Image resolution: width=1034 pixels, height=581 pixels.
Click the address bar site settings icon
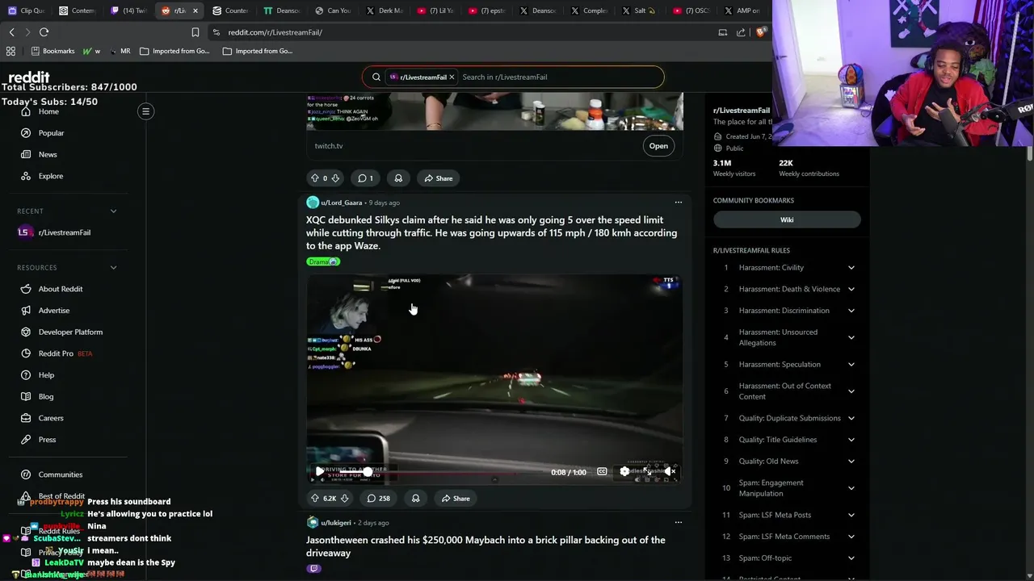pyautogui.click(x=216, y=32)
